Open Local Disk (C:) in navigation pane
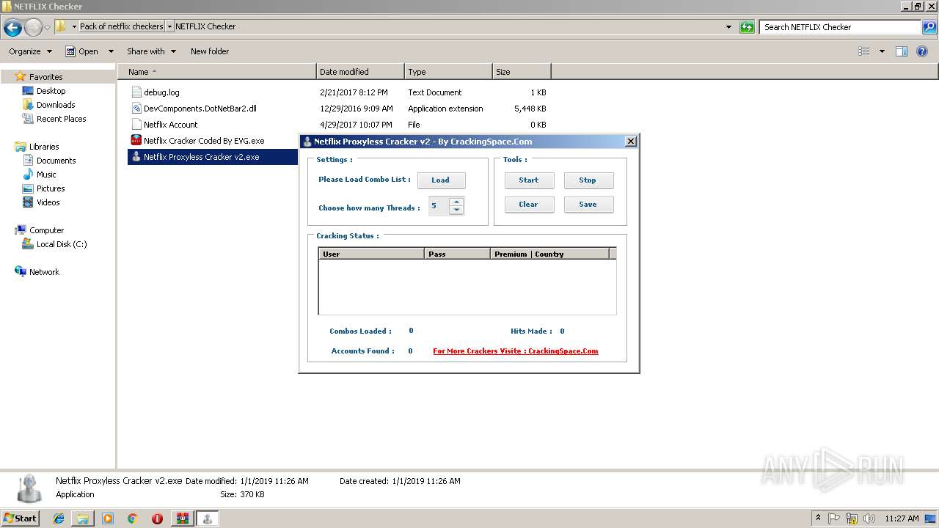Viewport: 939px width, 528px height. [x=62, y=244]
